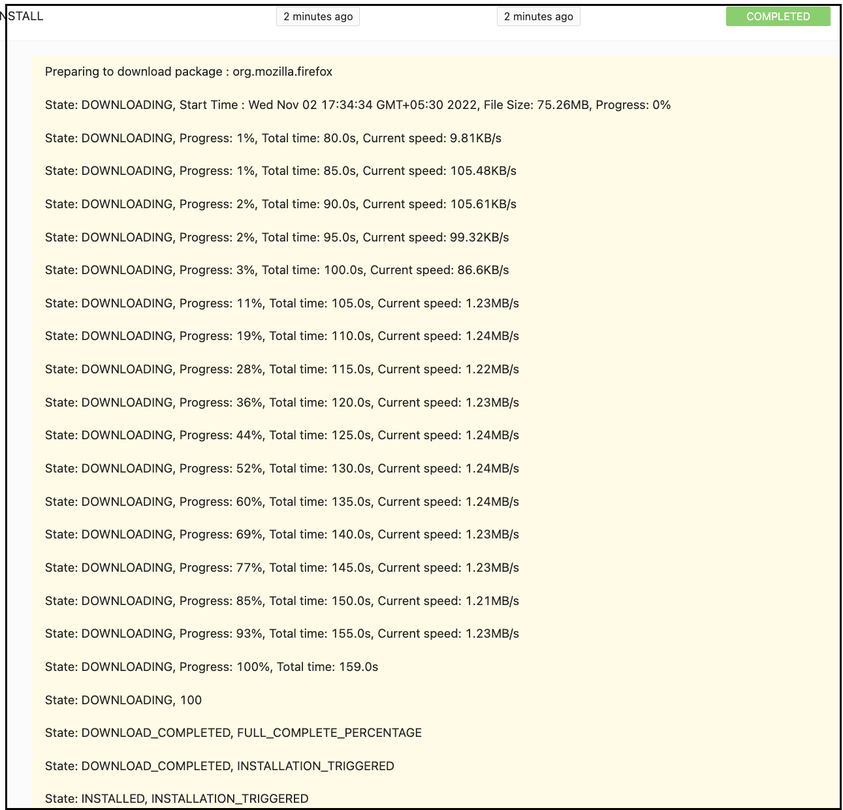
Task: Select the log line with speed 105.48KB/s
Action: tap(280, 171)
